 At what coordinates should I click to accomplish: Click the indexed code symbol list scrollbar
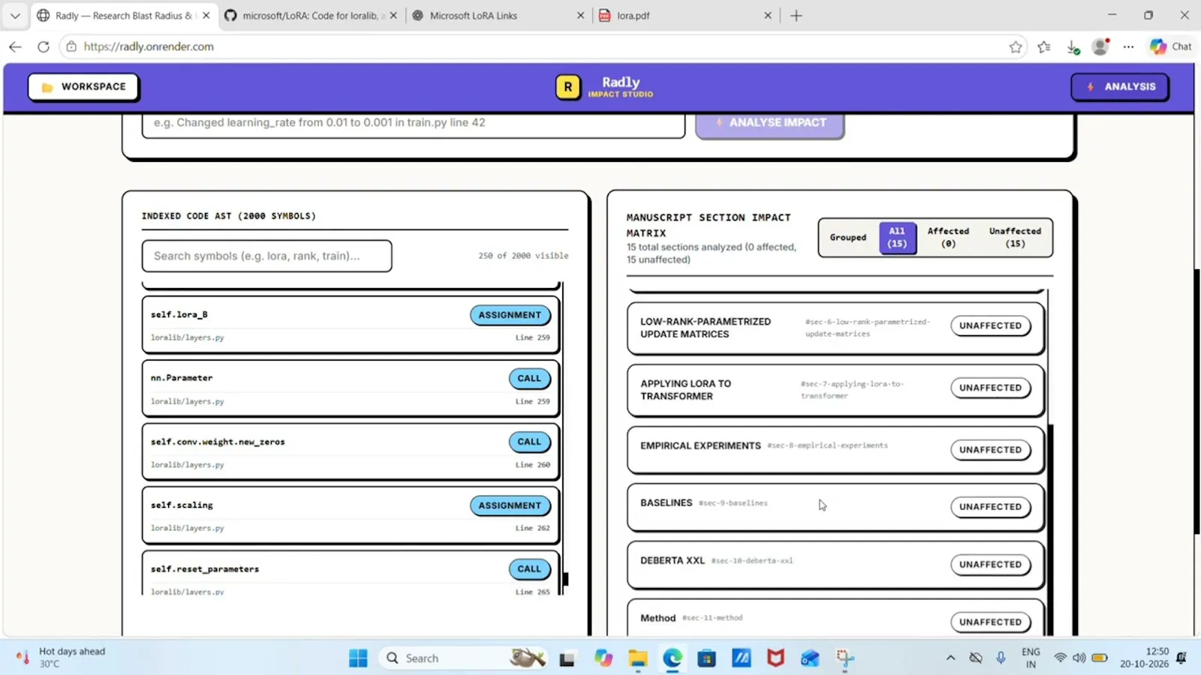point(566,579)
